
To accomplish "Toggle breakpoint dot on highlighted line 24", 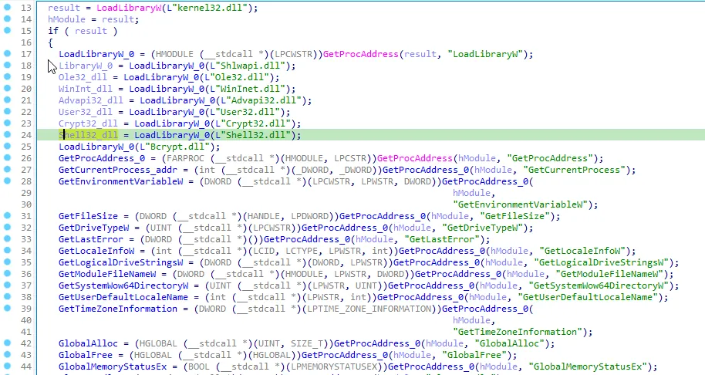I will pos(7,135).
